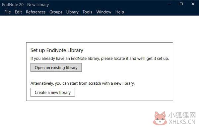Open the Edit menu

pos(18,12)
